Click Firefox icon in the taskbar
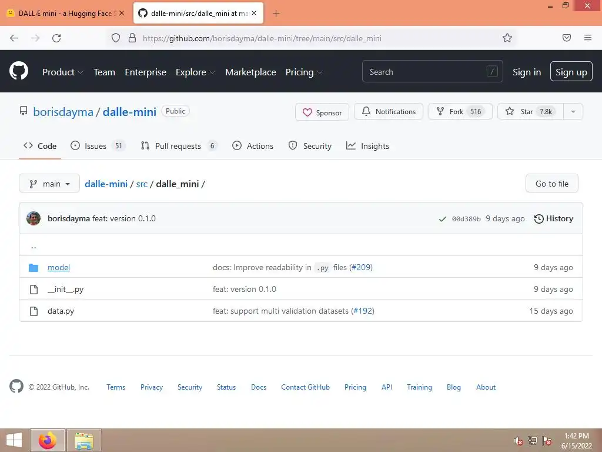Image resolution: width=602 pixels, height=452 pixels. click(x=48, y=440)
